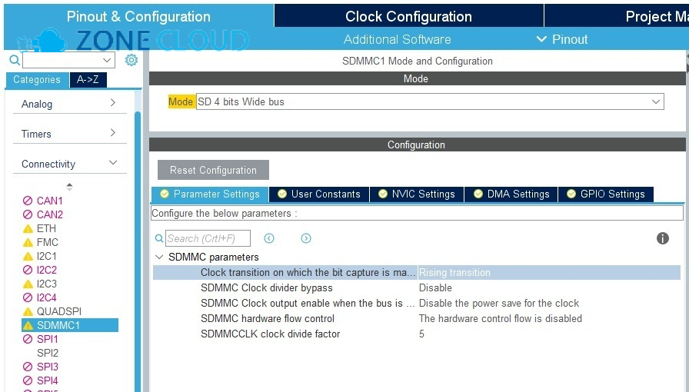The width and height of the screenshot is (689, 392).
Task: Click the previous search result arrow icon
Action: coord(269,238)
